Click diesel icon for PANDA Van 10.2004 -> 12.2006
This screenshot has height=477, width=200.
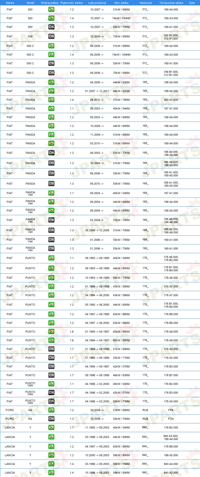coord(51,230)
